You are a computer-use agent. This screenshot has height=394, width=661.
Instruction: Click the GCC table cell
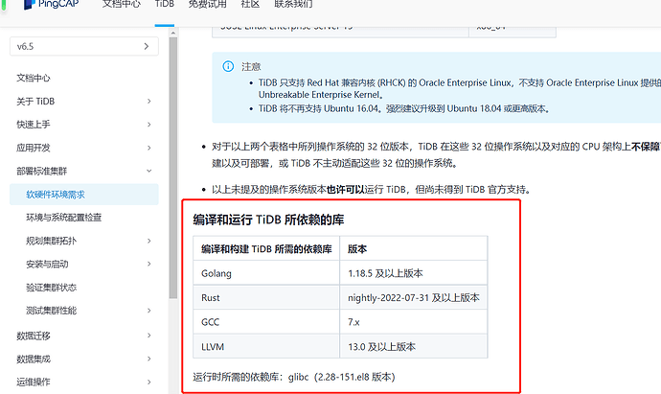tap(266, 322)
